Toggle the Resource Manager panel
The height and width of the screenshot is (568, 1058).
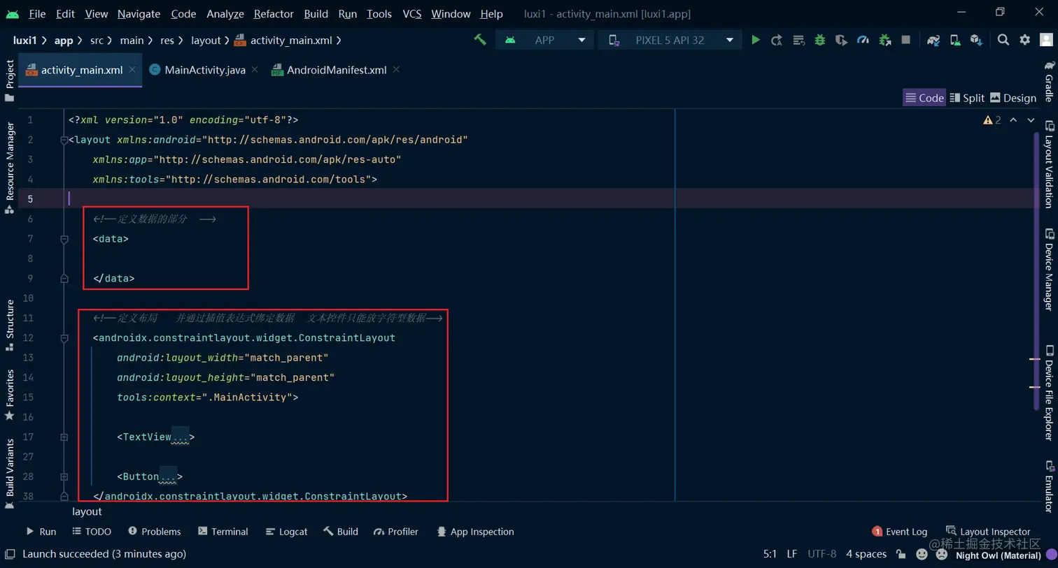(x=10, y=168)
